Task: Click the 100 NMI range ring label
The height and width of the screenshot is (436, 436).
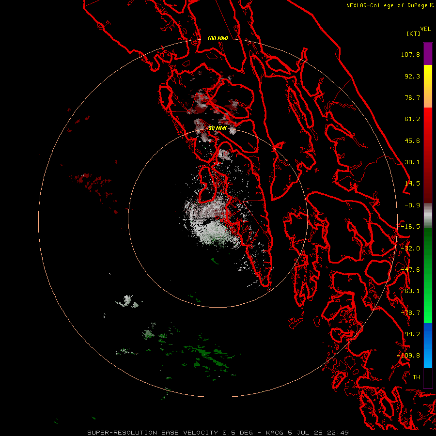Action: point(218,38)
